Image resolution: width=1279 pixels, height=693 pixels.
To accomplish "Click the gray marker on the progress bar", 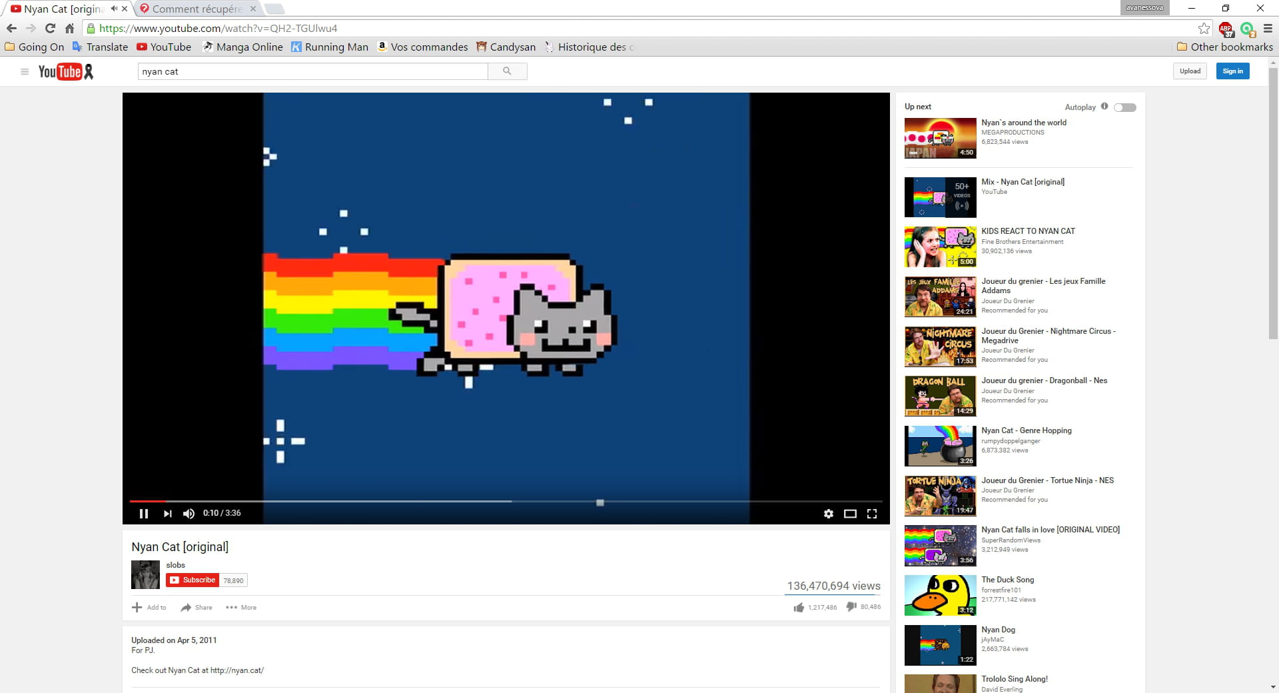I will pyautogui.click(x=600, y=502).
